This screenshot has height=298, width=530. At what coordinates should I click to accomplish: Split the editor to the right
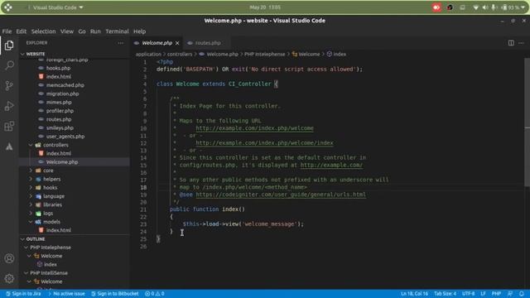511,43
